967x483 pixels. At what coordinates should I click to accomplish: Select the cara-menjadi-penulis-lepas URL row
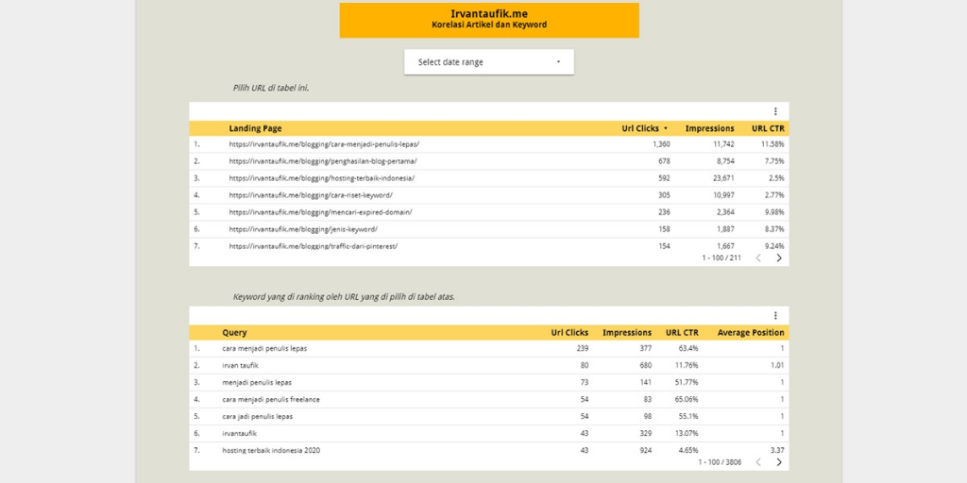488,144
